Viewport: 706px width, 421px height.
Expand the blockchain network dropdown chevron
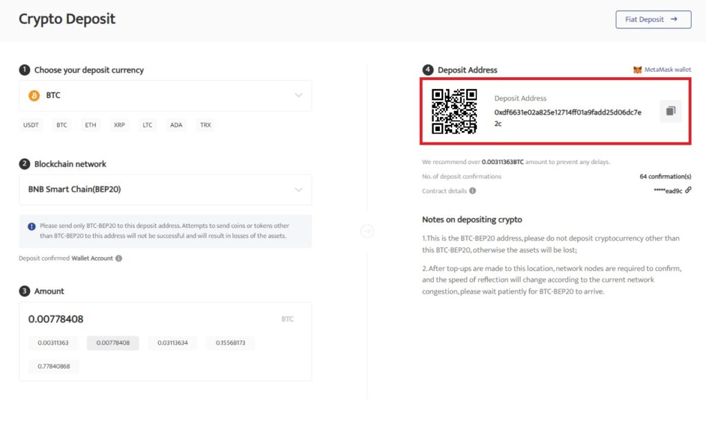pyautogui.click(x=298, y=189)
